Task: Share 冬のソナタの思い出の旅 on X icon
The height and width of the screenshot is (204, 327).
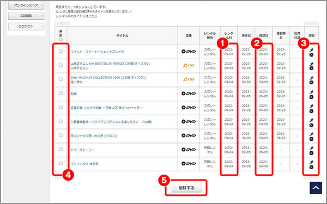Action: 311,139
